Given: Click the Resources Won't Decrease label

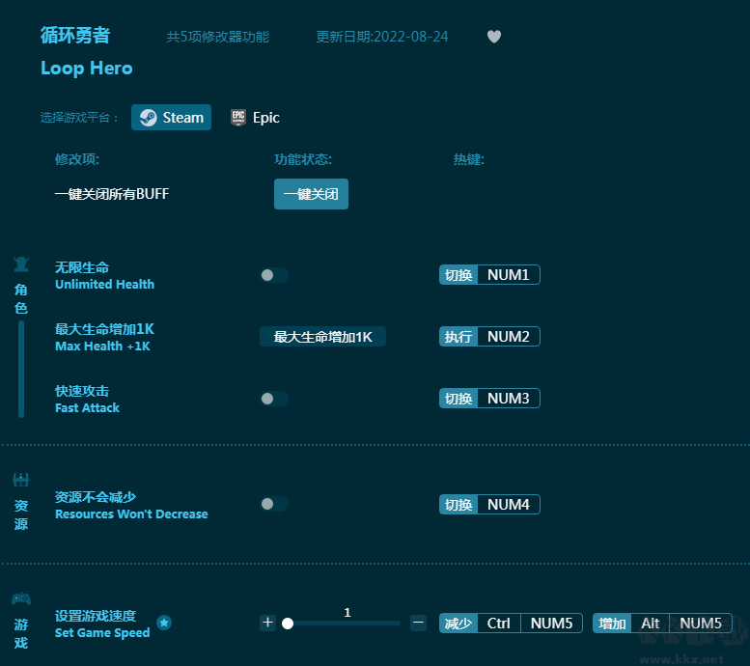Looking at the screenshot, I should [131, 513].
